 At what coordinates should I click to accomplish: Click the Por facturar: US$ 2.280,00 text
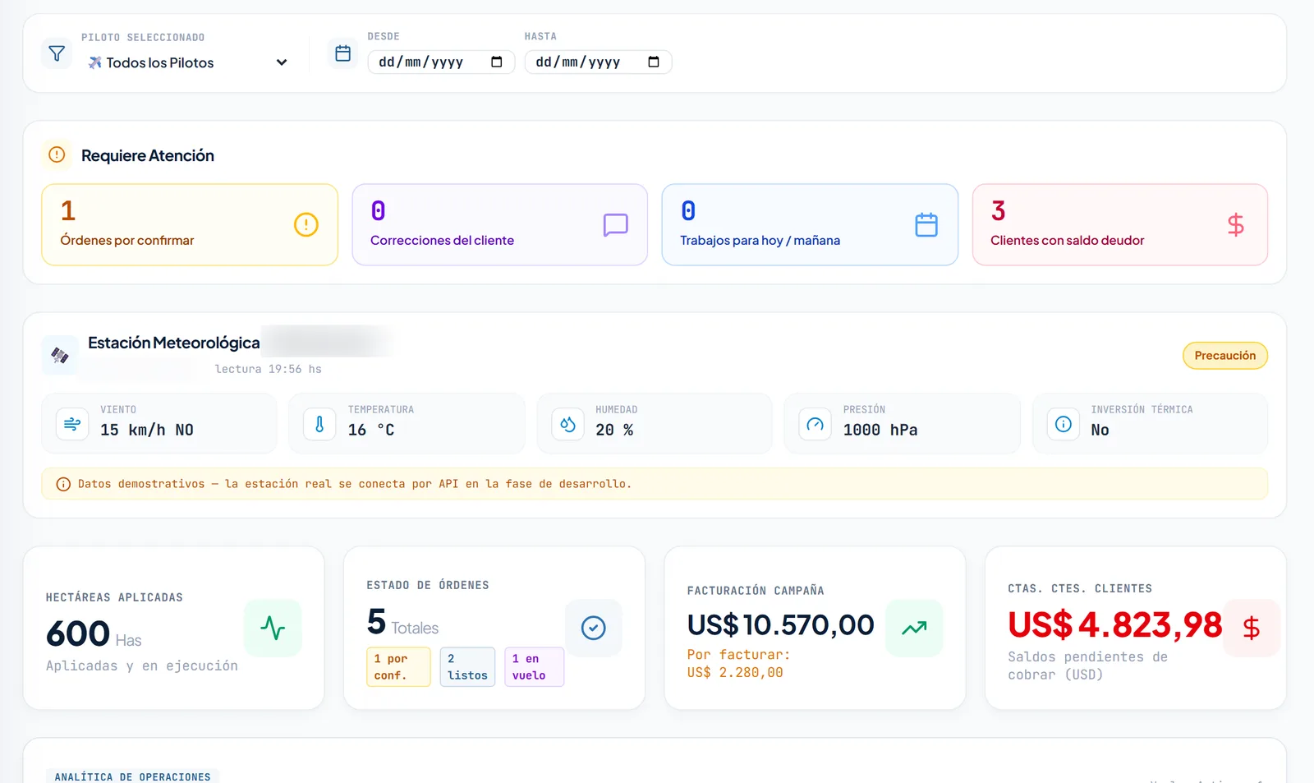pyautogui.click(x=738, y=664)
